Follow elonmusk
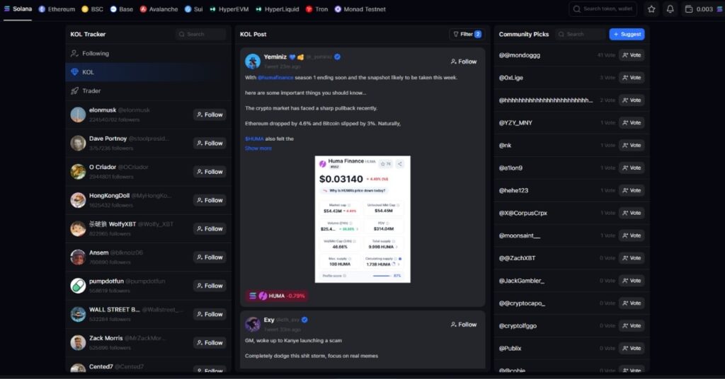725x379 pixels. point(210,115)
